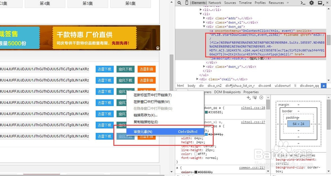Screen dimensions: 331x176
Task: Click the 第5集 episode tab
Action: 88,4
